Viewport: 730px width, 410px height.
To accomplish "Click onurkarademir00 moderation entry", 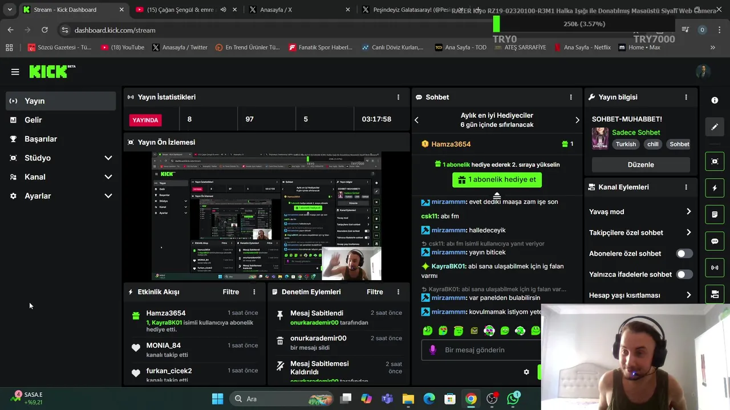I will coord(318,338).
